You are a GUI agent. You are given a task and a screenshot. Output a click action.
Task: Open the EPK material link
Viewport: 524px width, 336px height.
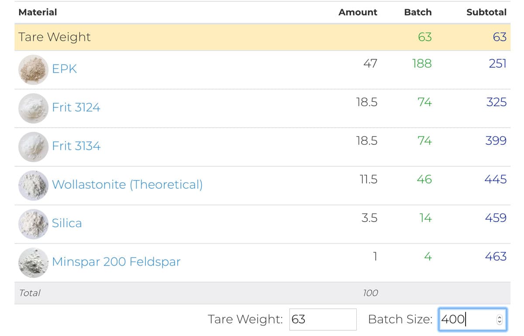[x=65, y=69]
